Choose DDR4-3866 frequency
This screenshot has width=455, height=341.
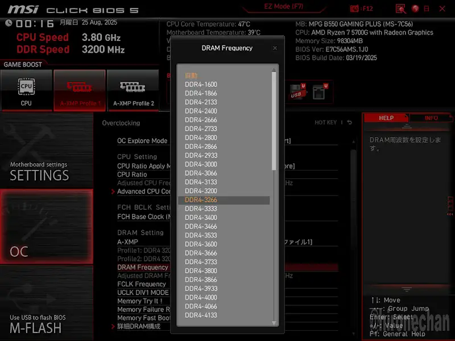(x=201, y=280)
